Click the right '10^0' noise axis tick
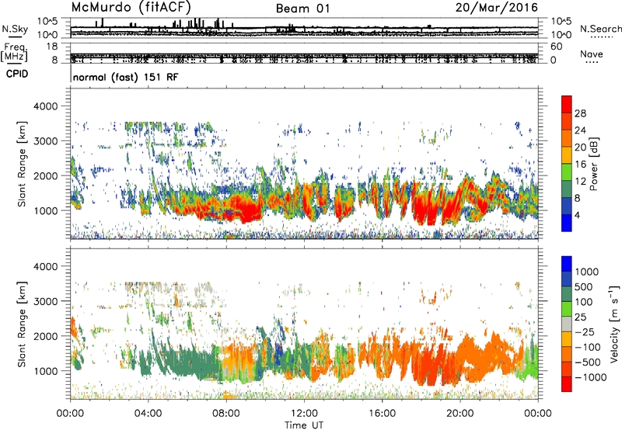622x430 pixels. 561,35
